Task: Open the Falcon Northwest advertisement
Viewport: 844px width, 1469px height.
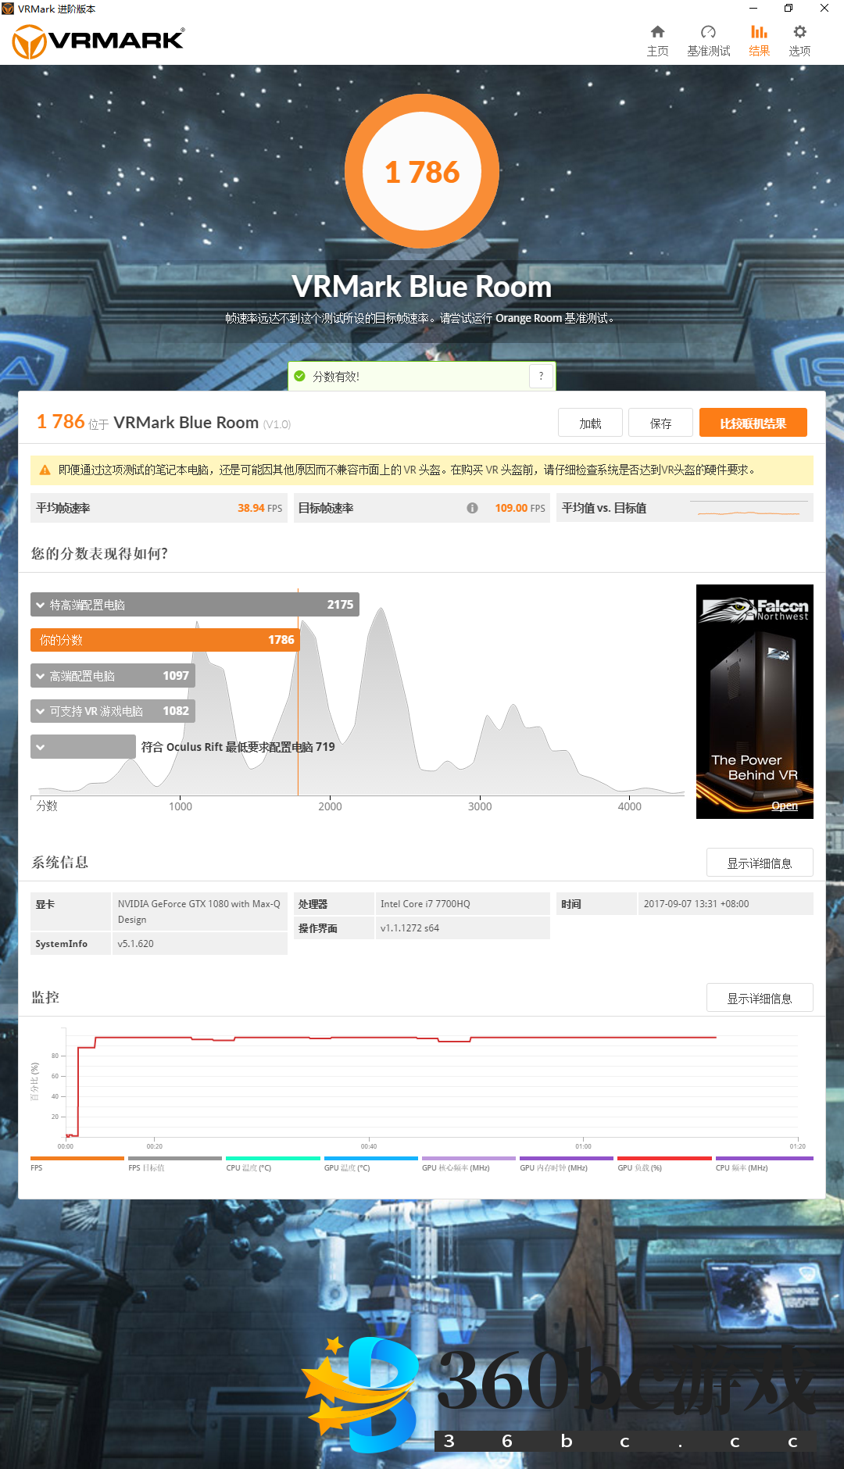Action: (x=754, y=702)
